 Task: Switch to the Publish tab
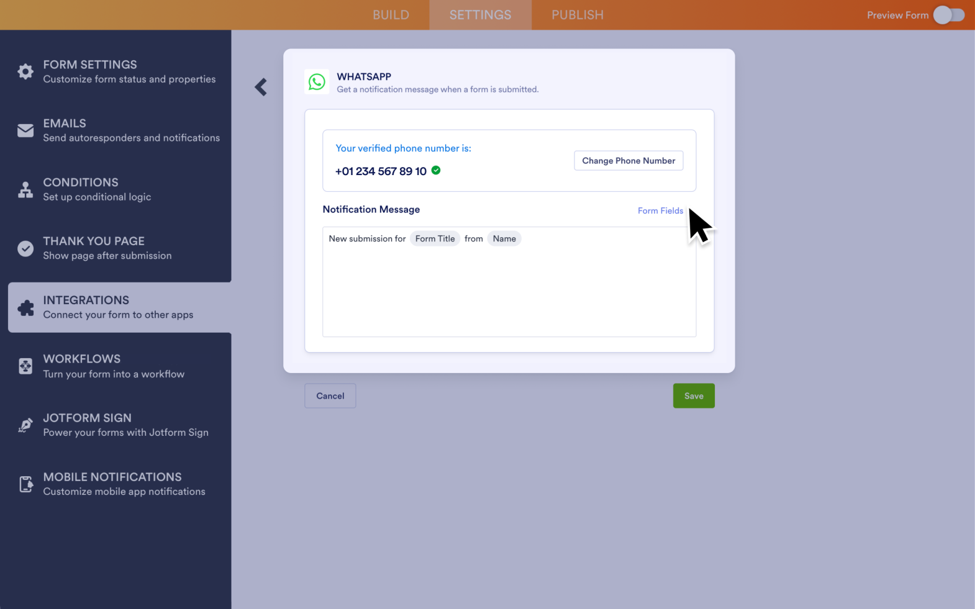pyautogui.click(x=577, y=15)
